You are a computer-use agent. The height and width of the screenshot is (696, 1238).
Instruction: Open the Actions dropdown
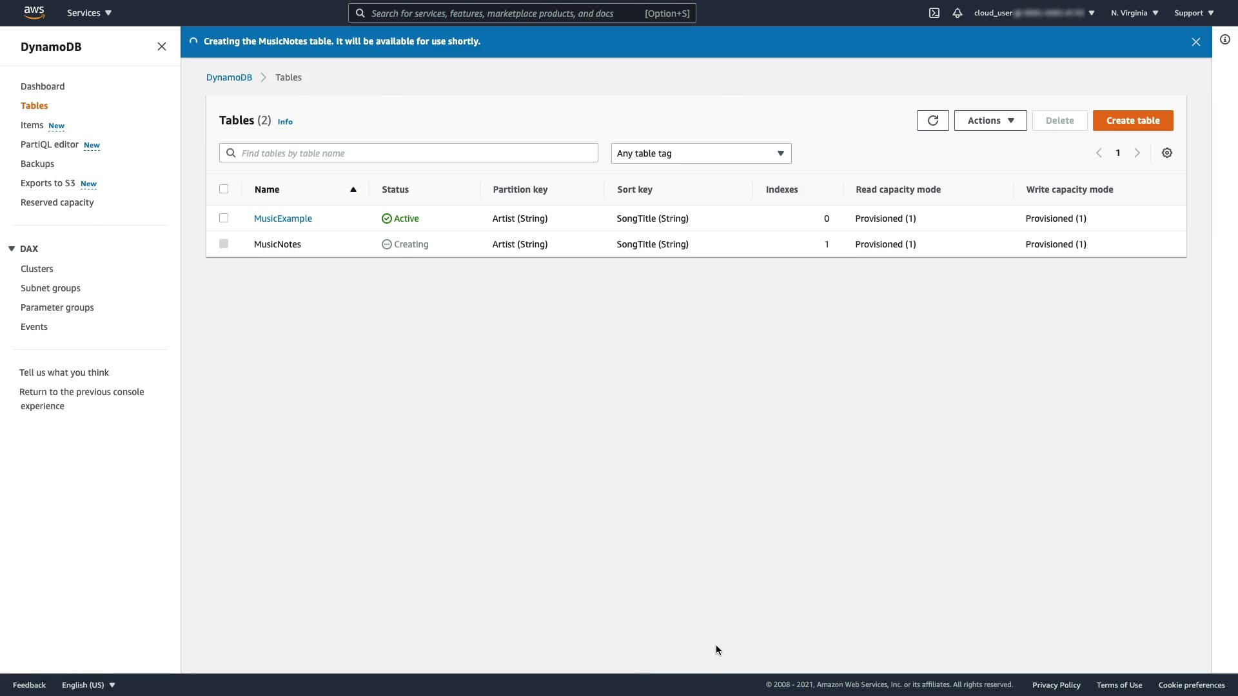(990, 121)
